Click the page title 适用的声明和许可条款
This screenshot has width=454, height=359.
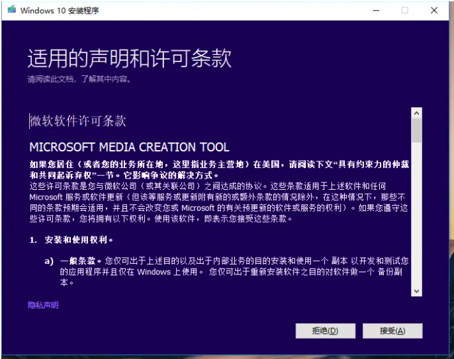tap(130, 58)
